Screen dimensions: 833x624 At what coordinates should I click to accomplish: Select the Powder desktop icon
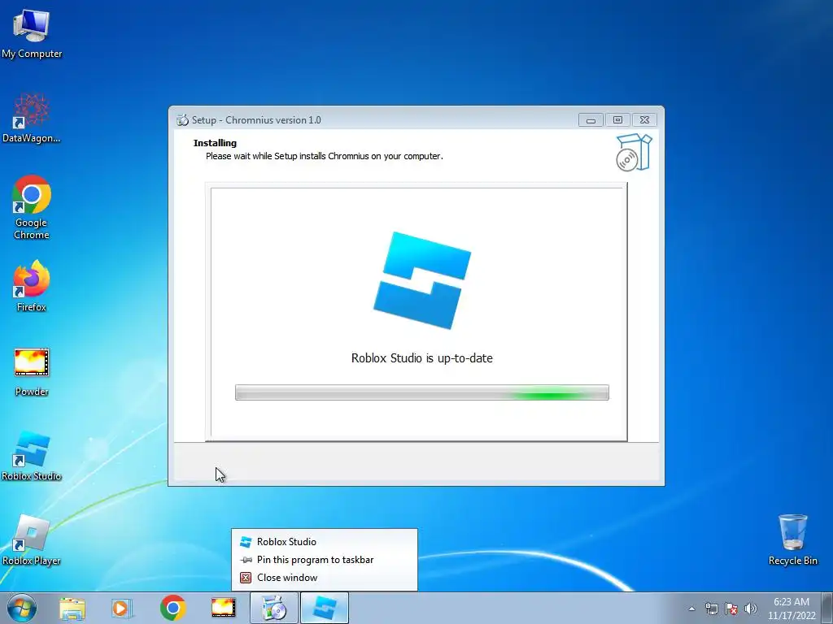(x=32, y=371)
